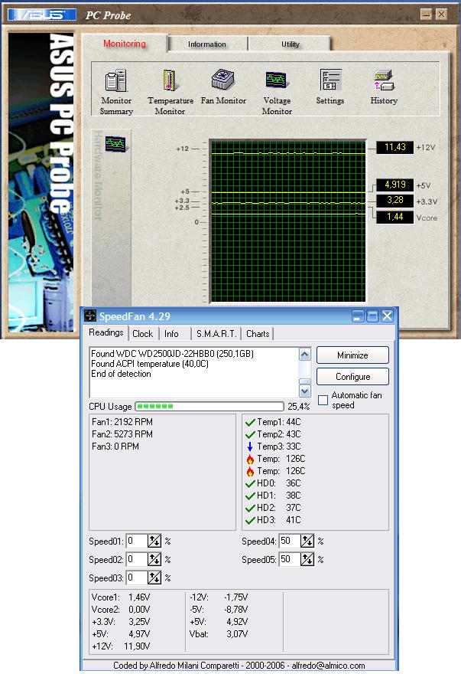Switch to the Information tab in PC Probe
Viewport: 461px width, 674px height.
[207, 44]
